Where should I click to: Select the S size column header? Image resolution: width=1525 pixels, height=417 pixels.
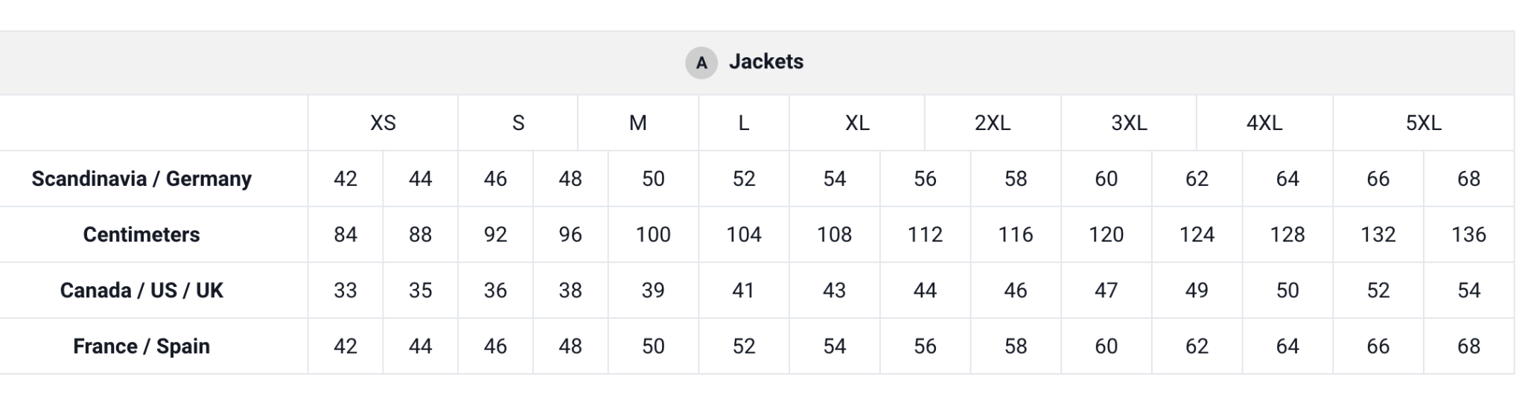518,123
